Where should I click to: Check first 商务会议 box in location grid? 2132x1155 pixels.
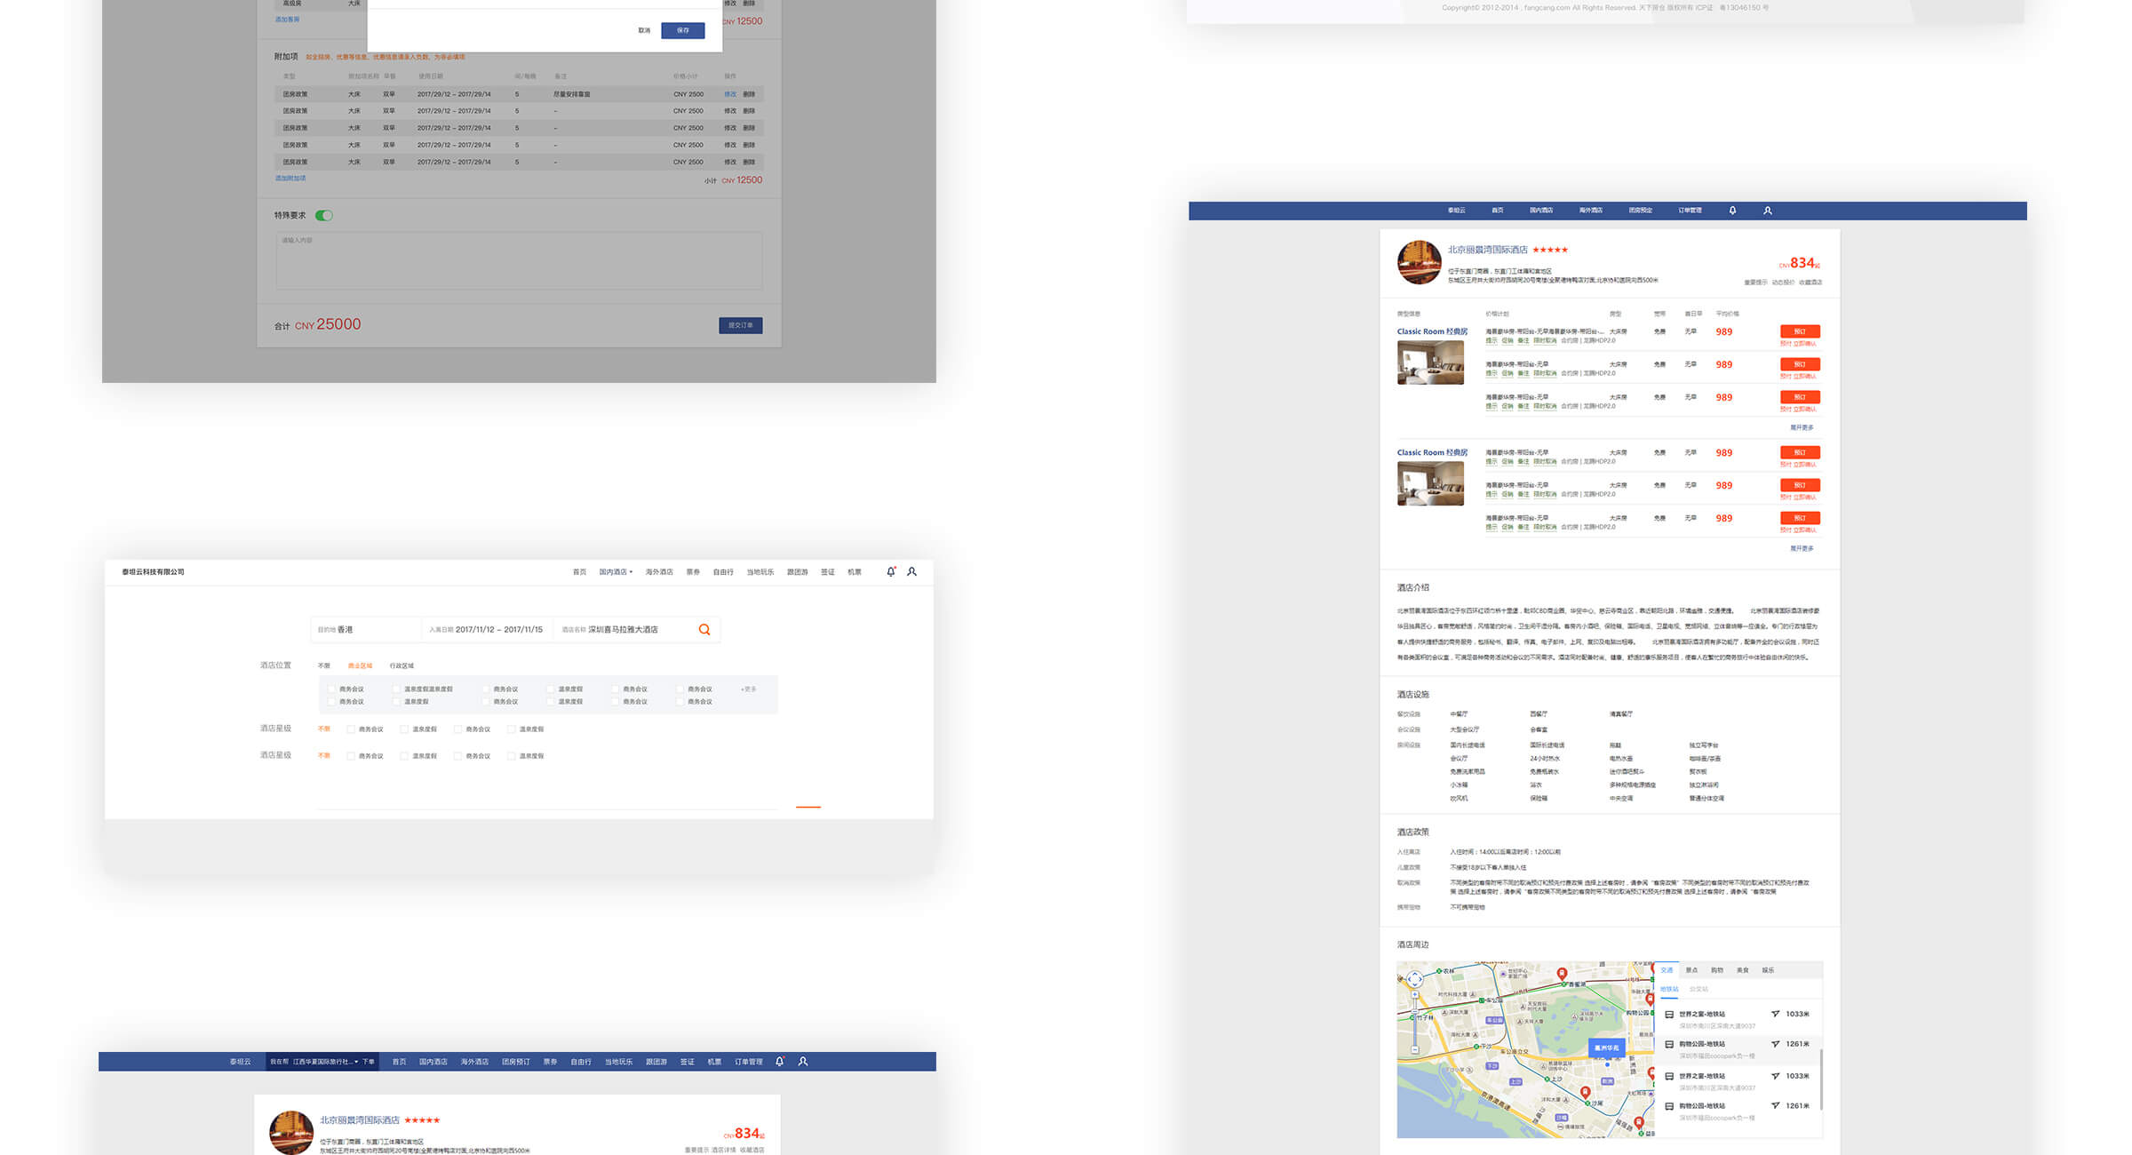[332, 689]
